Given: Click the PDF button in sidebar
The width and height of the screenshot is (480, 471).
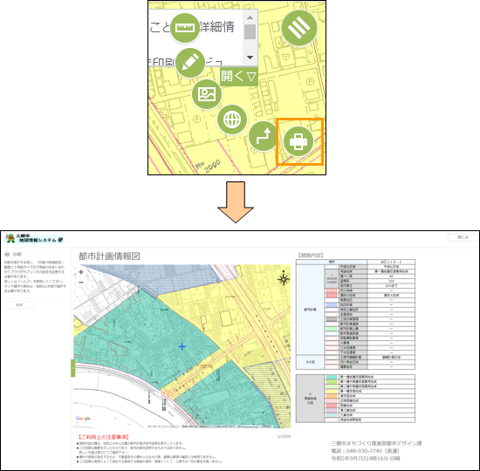Looking at the screenshot, I should click(x=19, y=304).
